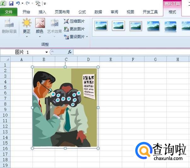Viewport: 190px width, 168px height.
Task: Switch to the 数据 (Data) tab
Action: [x=98, y=12]
